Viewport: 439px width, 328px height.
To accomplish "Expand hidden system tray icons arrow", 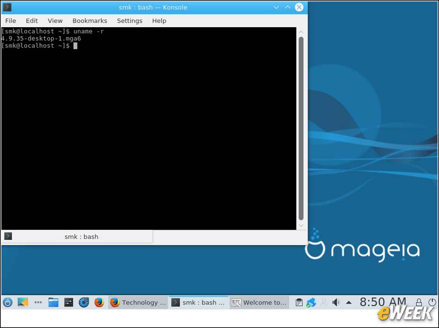I will [x=349, y=302].
